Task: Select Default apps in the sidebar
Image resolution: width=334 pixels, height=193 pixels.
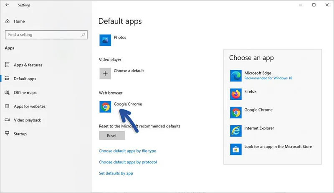Action: tap(25, 79)
